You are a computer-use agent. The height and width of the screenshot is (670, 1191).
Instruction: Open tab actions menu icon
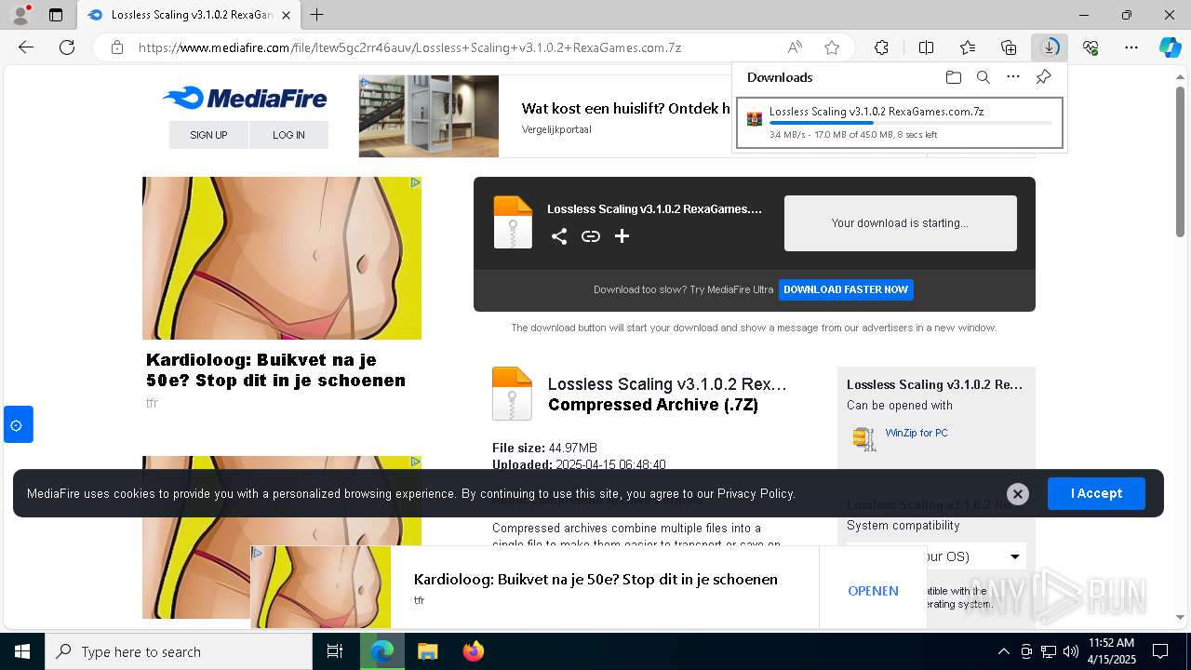[x=56, y=15]
